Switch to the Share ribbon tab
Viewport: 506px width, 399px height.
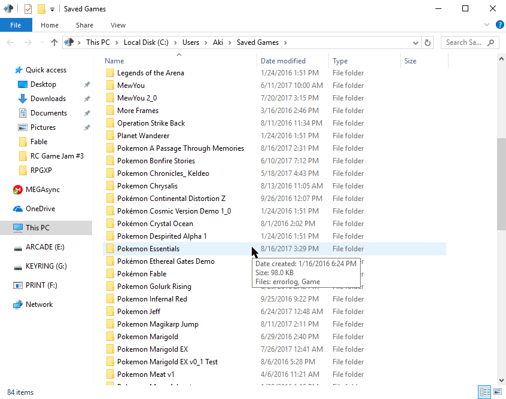point(84,25)
